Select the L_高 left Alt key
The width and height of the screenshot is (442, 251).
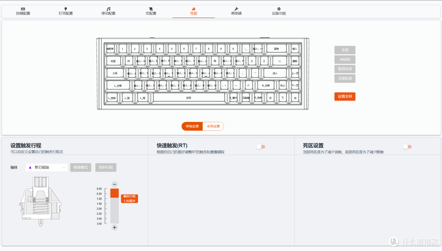click(x=143, y=98)
